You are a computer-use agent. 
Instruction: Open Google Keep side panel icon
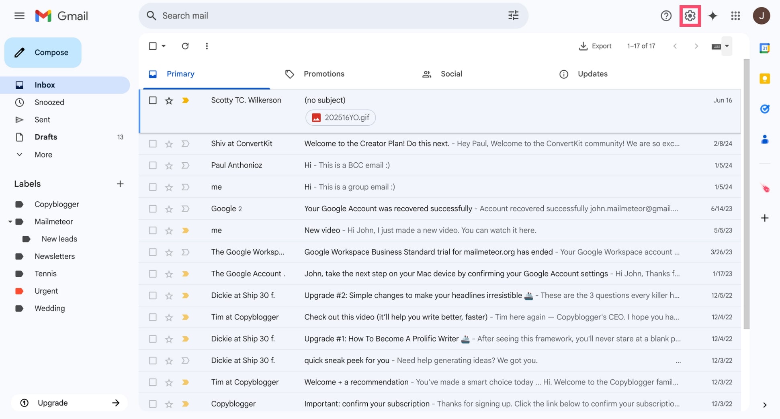click(x=764, y=78)
